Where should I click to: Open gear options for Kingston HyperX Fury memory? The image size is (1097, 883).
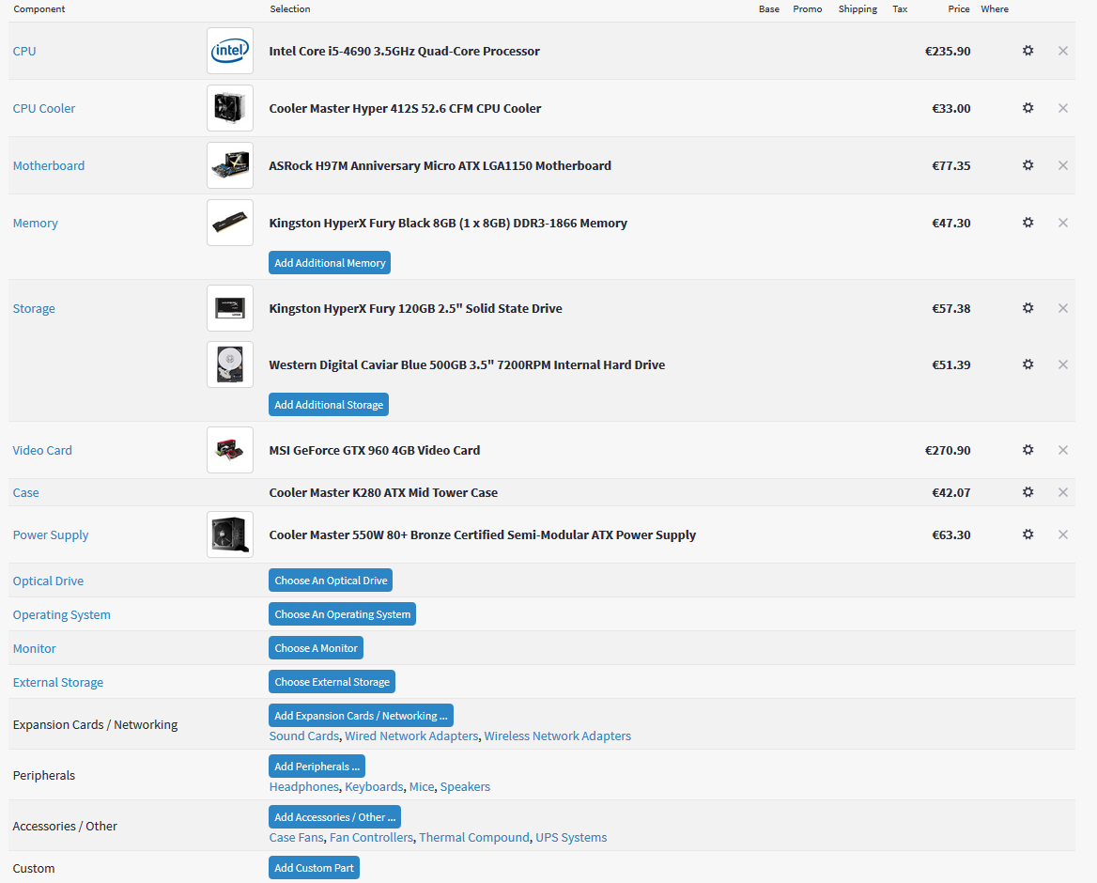point(1027,223)
